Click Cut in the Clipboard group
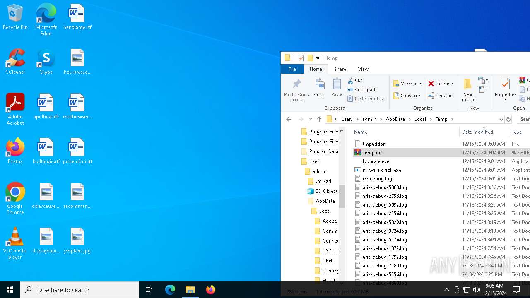The image size is (530, 298). click(355, 80)
